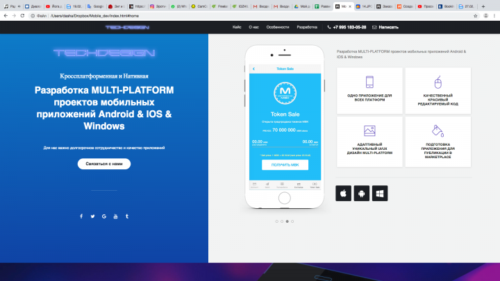Tap Send icon in phone bottom bar

point(267,185)
